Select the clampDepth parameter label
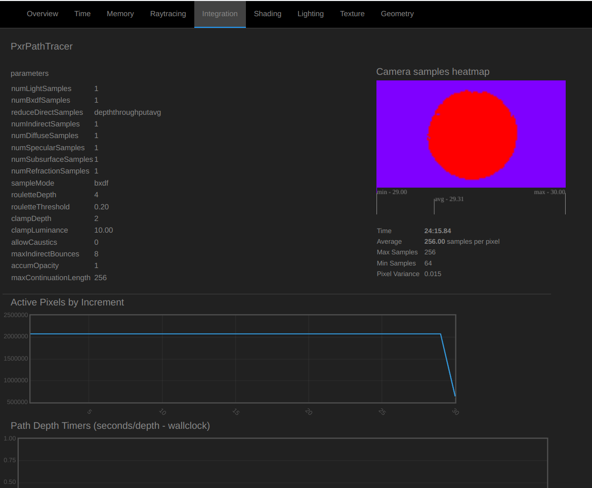The image size is (592, 488). coord(31,219)
